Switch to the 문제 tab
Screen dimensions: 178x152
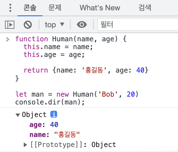click(55, 8)
